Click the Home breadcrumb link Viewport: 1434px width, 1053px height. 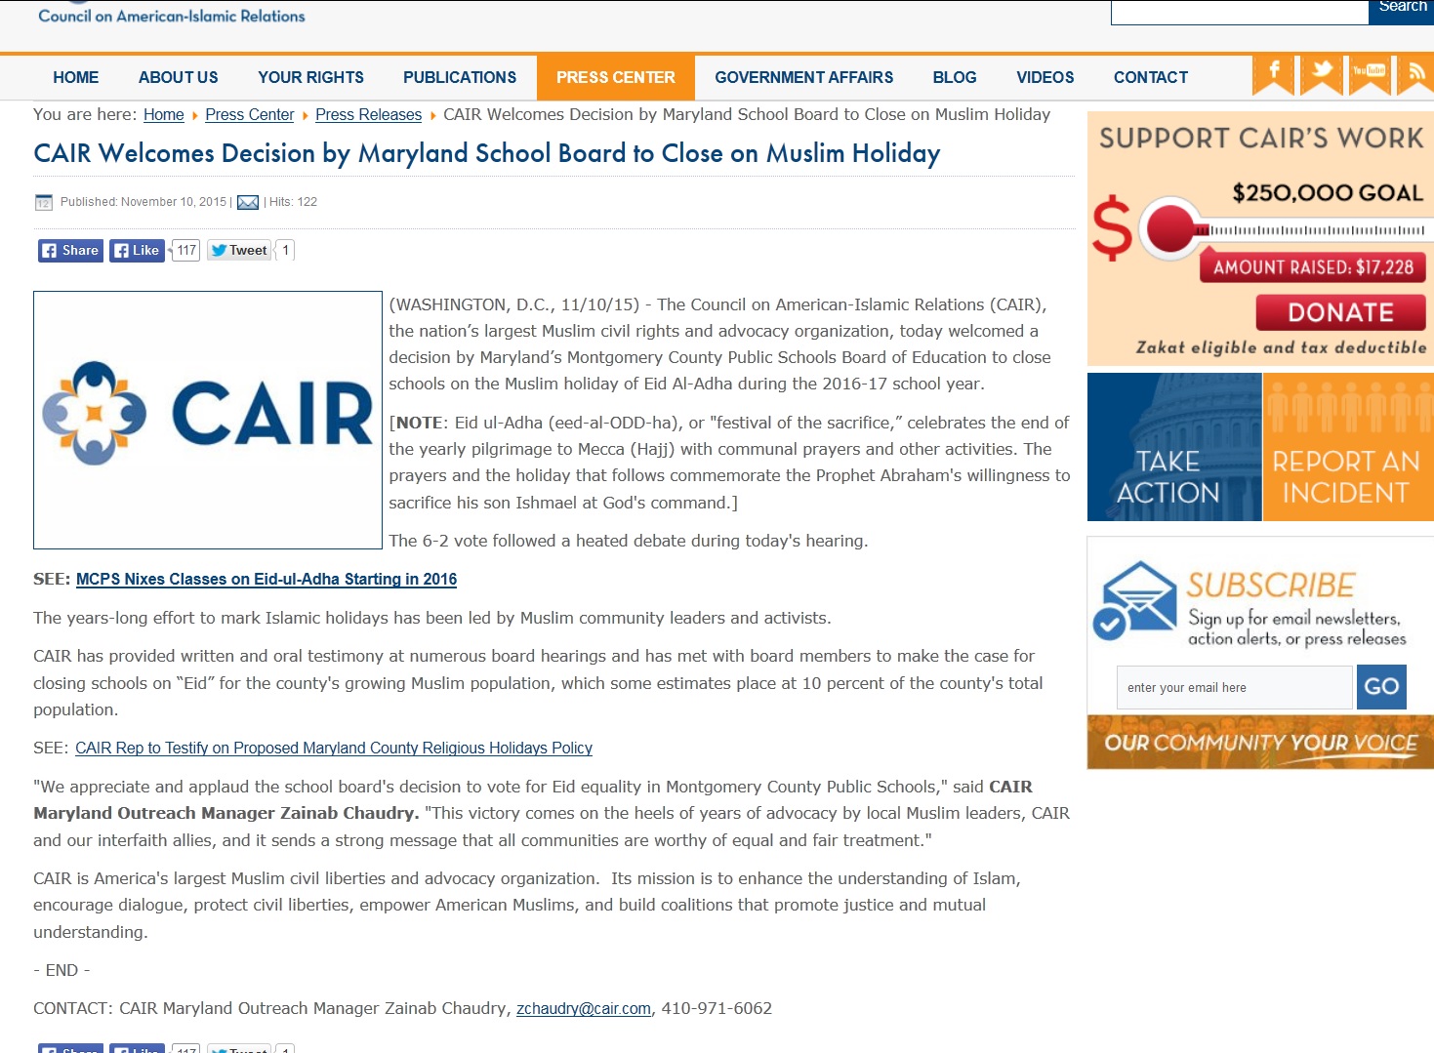pos(164,115)
